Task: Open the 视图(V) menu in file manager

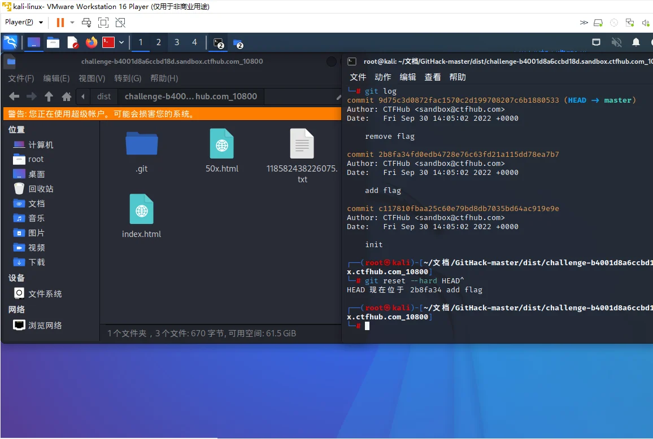Action: pyautogui.click(x=92, y=78)
